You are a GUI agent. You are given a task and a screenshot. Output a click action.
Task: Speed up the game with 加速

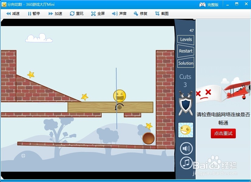(55, 14)
